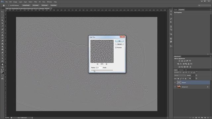The image size is (212, 119).
Task: Select the Clone Stamp tool
Action: [x=2, y=35]
